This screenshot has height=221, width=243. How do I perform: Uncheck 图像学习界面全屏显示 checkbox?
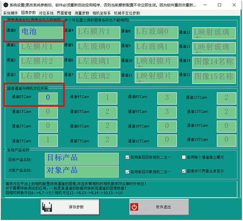184,171
